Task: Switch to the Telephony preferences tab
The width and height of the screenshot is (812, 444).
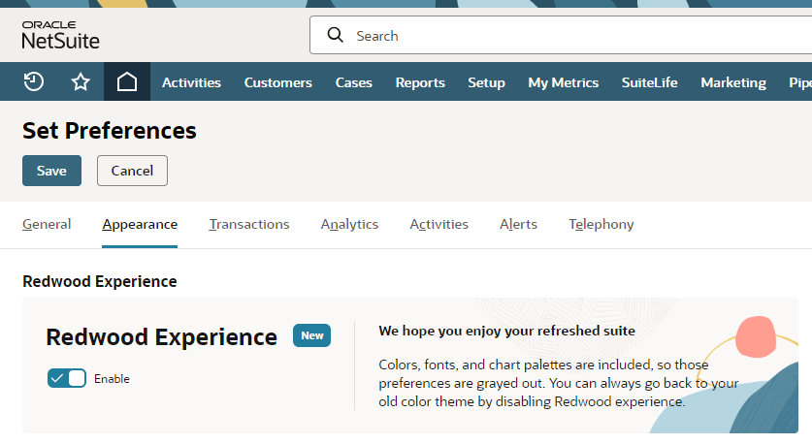Action: (601, 224)
